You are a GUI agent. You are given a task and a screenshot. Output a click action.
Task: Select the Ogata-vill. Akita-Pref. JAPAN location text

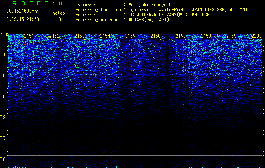click(x=187, y=10)
